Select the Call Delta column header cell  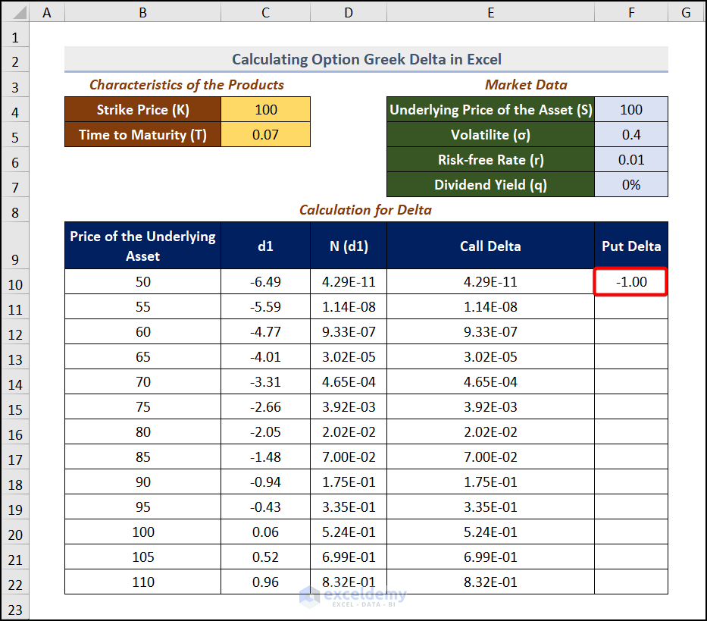tap(490, 245)
